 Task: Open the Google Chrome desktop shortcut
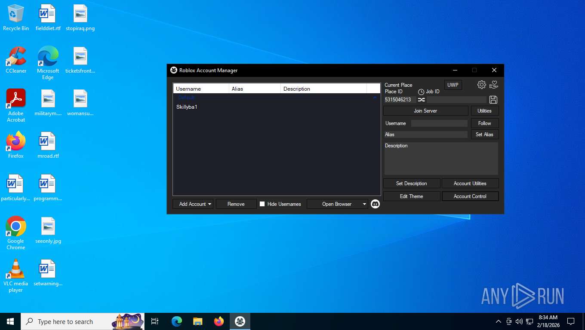click(16, 233)
